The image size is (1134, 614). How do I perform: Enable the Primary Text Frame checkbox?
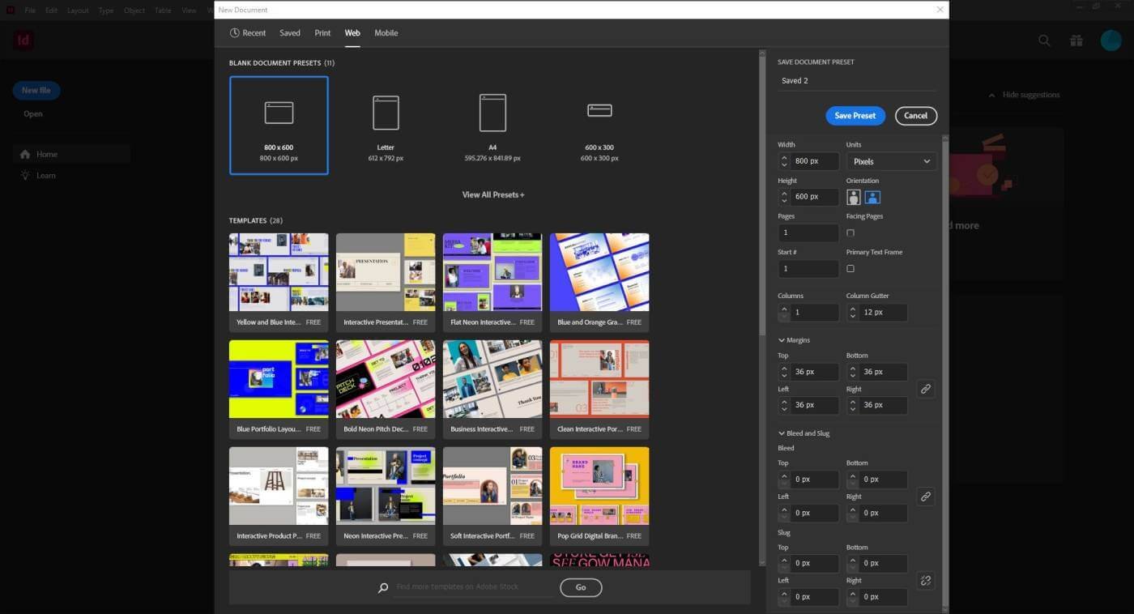coord(850,268)
